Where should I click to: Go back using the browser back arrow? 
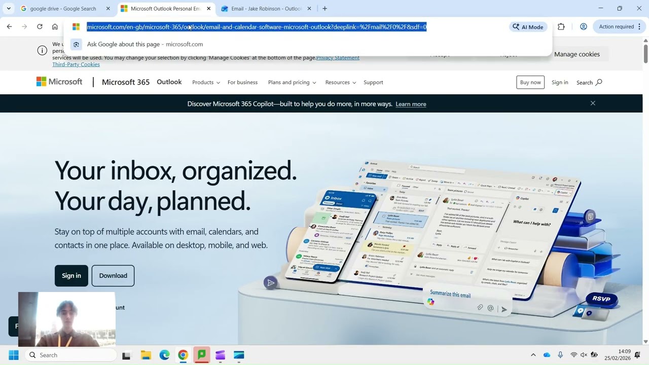point(9,26)
